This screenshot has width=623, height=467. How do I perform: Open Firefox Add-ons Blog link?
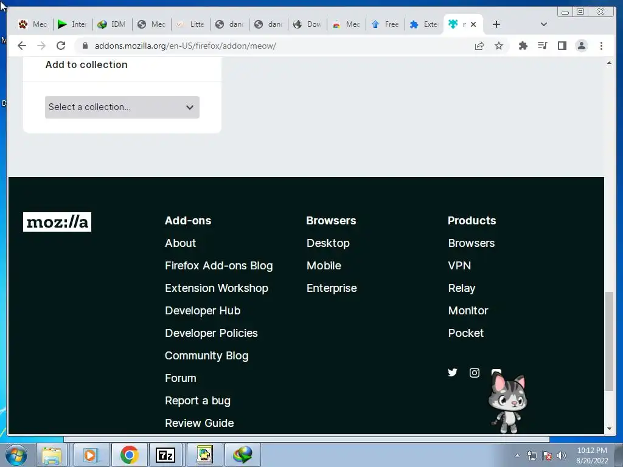click(219, 266)
